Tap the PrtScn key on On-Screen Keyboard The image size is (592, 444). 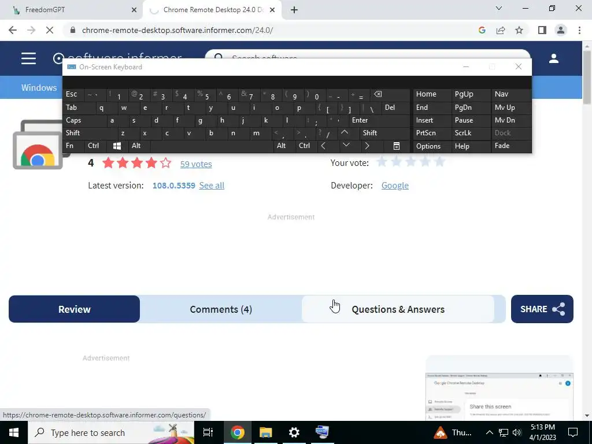point(432,133)
